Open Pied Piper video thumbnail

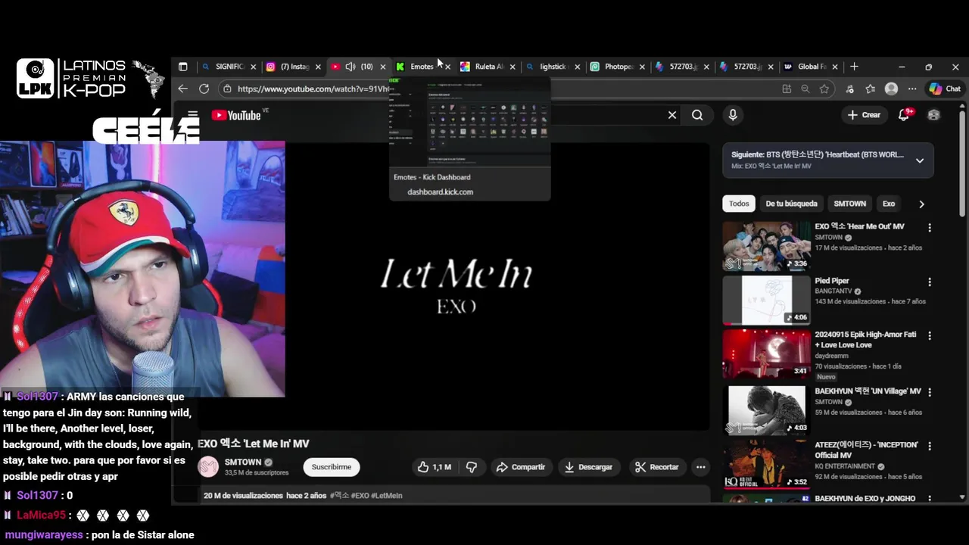766,300
